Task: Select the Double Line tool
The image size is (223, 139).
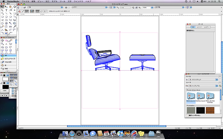Action: point(11,13)
